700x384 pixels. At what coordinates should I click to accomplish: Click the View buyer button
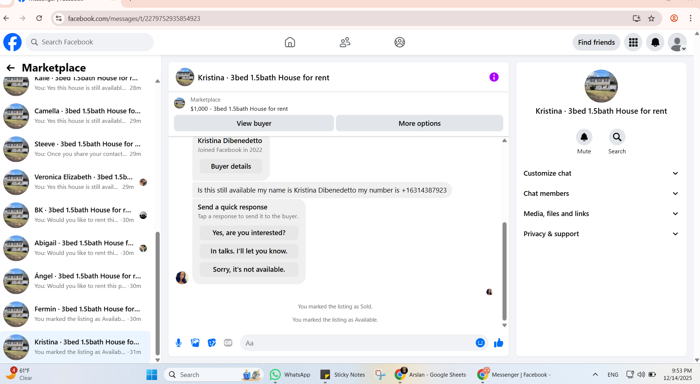pos(254,123)
